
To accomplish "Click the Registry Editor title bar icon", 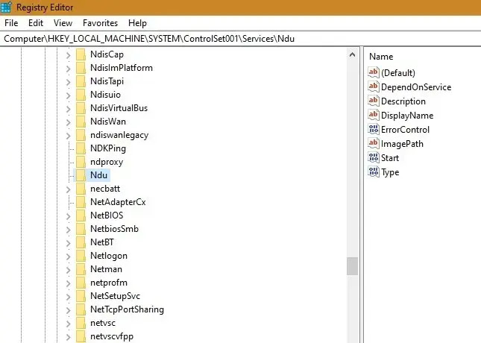I will [x=7, y=7].
